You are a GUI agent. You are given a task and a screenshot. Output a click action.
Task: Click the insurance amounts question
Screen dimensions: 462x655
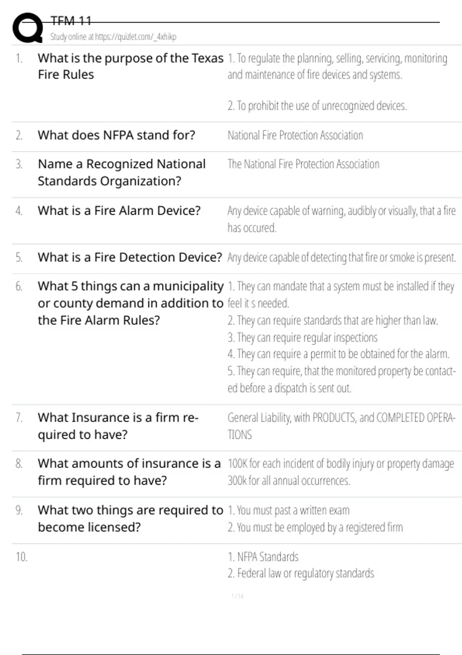[129, 472]
